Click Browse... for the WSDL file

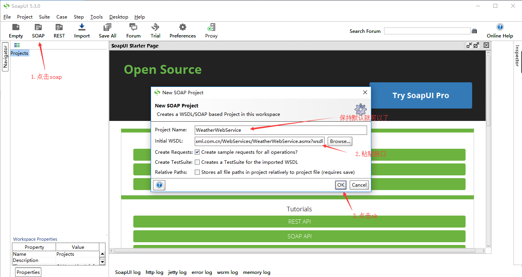coord(340,141)
